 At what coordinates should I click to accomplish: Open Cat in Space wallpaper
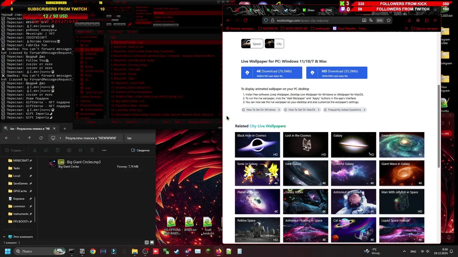point(354,230)
